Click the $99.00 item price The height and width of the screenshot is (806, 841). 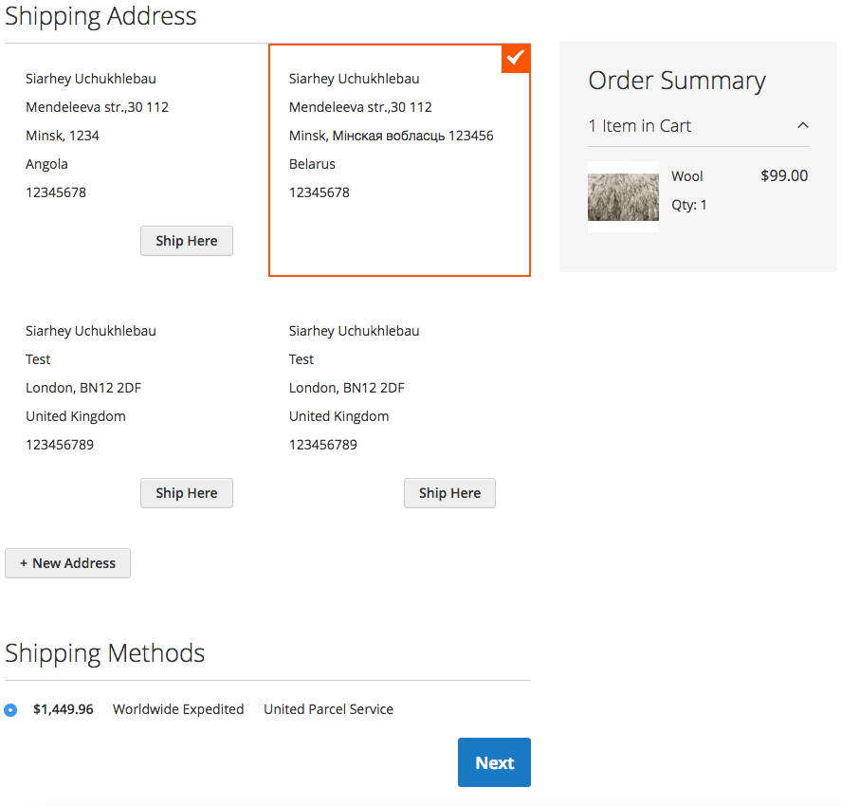[784, 175]
